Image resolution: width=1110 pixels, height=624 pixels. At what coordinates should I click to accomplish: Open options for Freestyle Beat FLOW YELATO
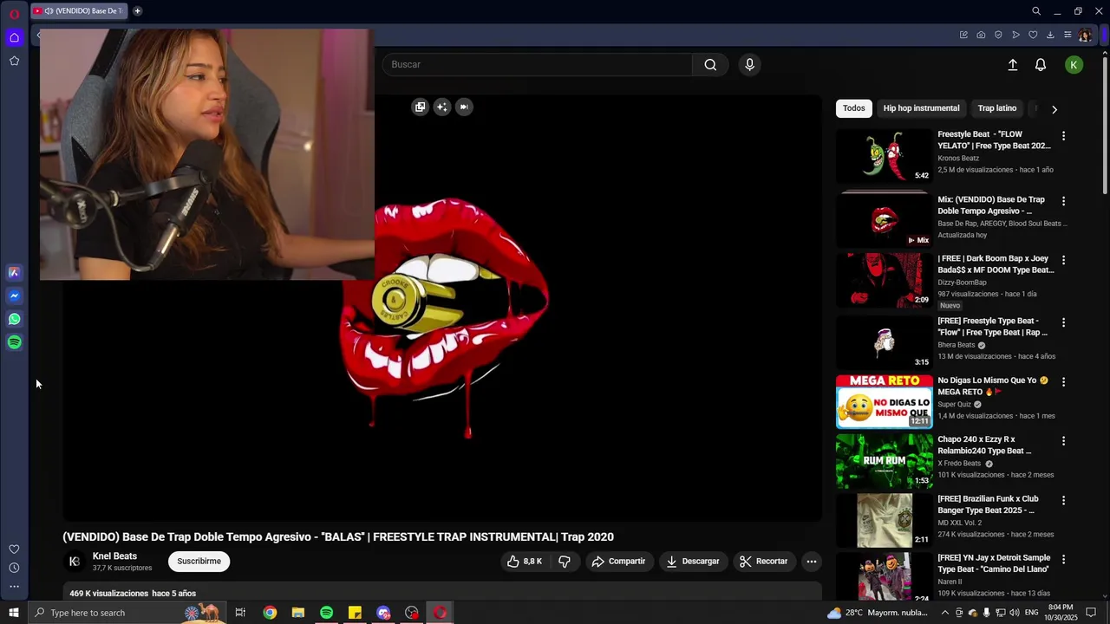1063,136
